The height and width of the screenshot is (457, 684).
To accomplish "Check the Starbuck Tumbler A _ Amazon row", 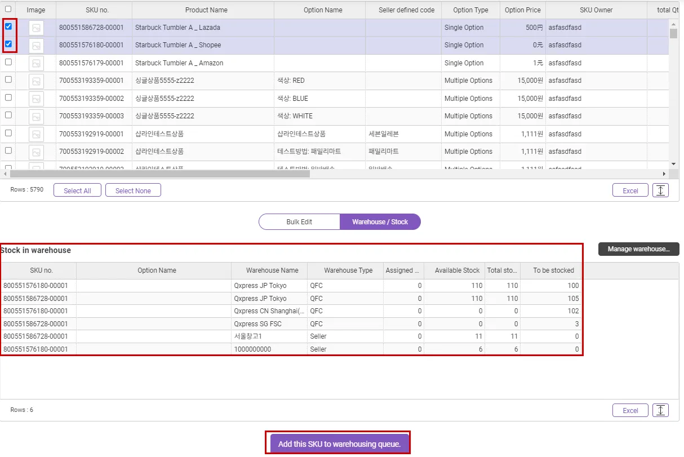I will click(x=8, y=62).
